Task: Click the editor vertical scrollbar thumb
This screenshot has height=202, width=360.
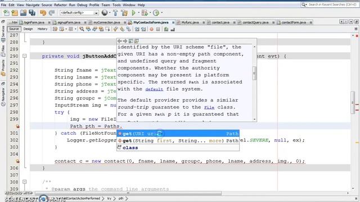Action: [353, 102]
